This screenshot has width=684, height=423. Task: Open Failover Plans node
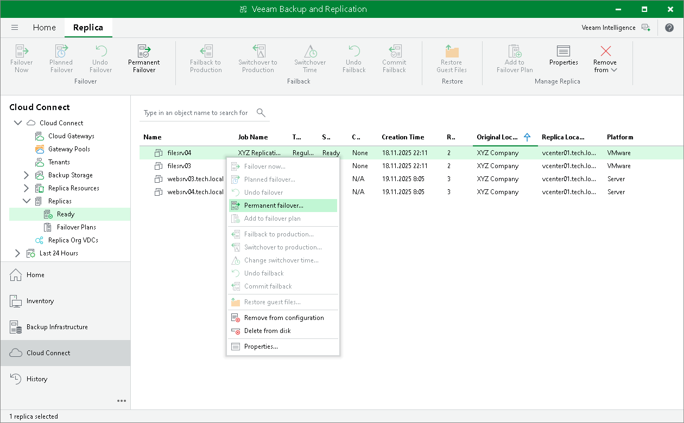point(76,227)
